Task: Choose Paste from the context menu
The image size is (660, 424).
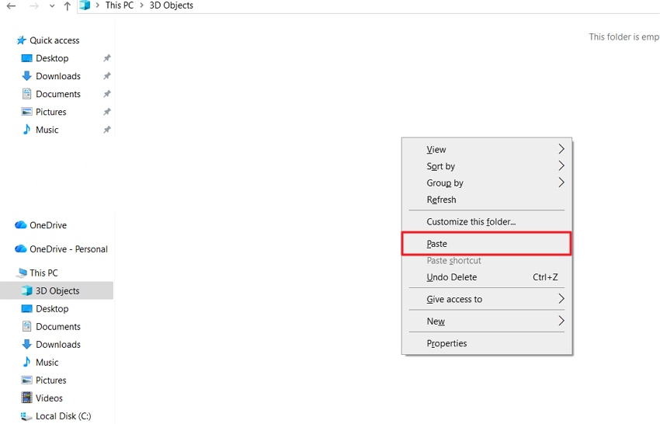Action: point(487,244)
